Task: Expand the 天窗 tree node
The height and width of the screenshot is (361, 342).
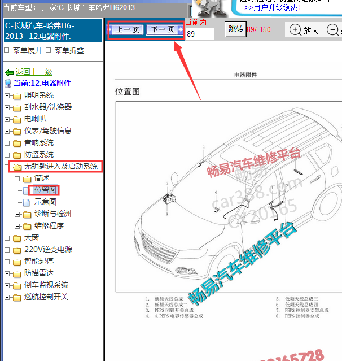Action: click(x=7, y=238)
